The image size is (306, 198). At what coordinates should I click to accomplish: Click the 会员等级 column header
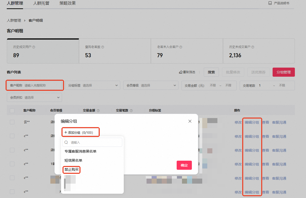pos(56,110)
